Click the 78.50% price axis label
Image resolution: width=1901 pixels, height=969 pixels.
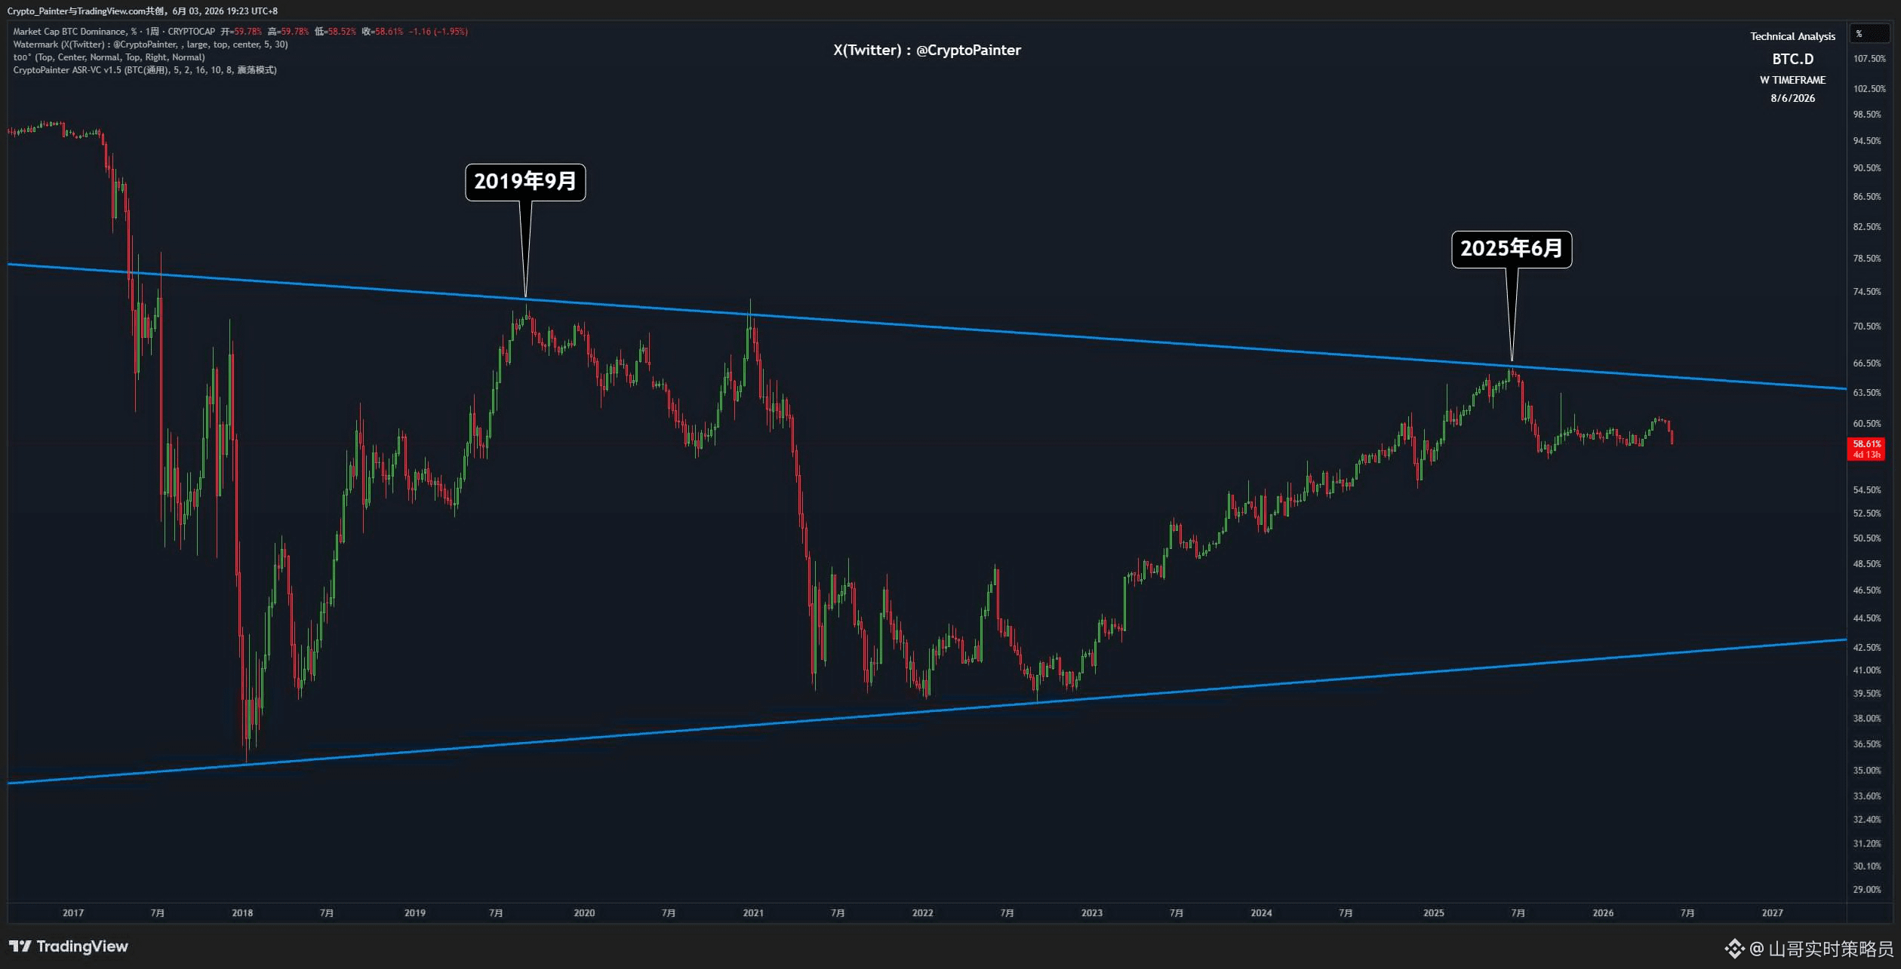tap(1867, 259)
